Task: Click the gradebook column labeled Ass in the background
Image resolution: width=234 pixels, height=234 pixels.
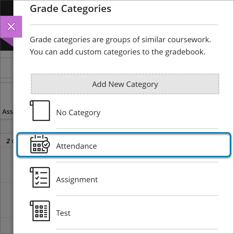Action: pyautogui.click(x=7, y=111)
